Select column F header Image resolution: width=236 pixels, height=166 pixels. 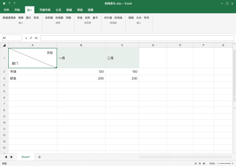pyautogui.click(x=204, y=45)
